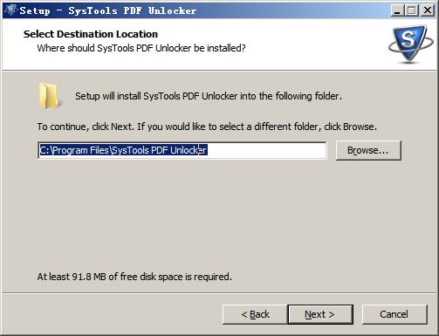This screenshot has width=439, height=336.
Task: Close the SysTools PDF Unlocker setup window
Action: point(428,10)
